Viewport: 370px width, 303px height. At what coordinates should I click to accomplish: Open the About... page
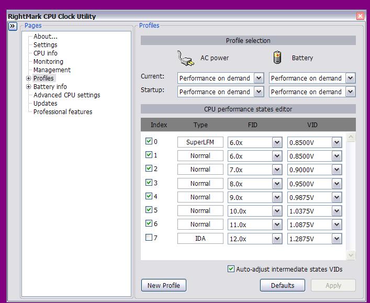click(46, 37)
